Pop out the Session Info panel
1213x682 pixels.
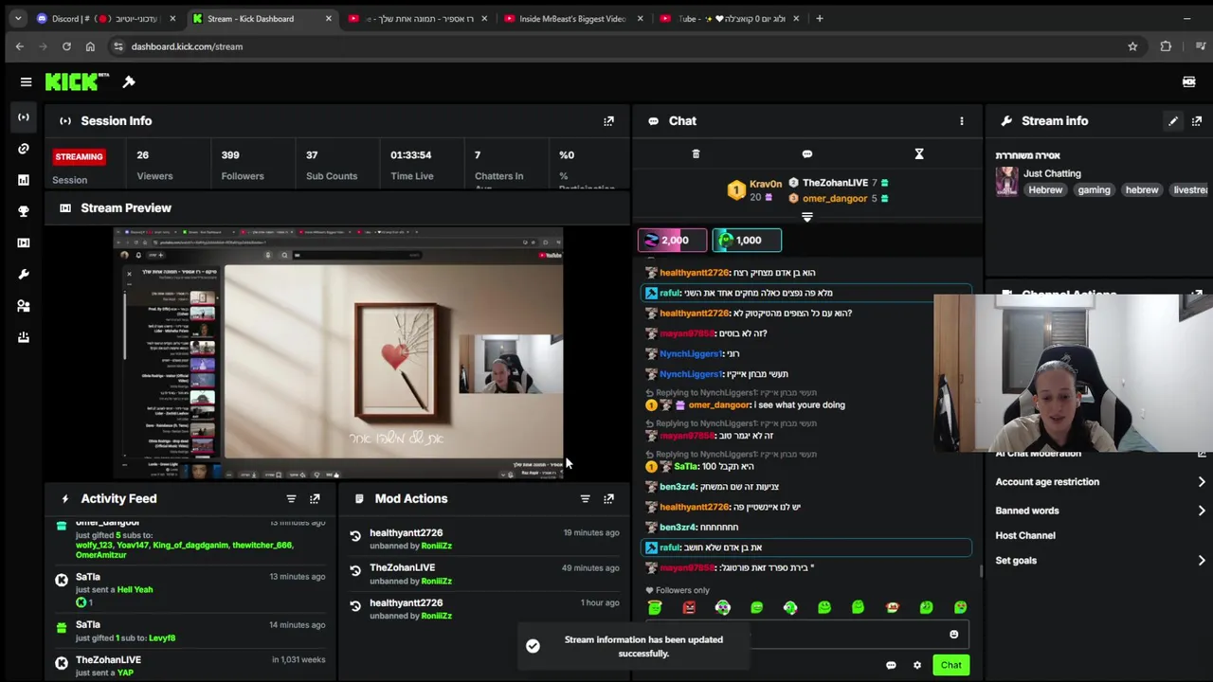click(608, 121)
